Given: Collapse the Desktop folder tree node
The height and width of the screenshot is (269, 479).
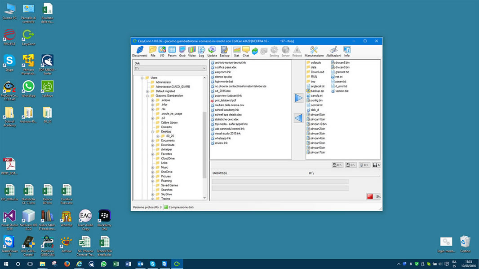Looking at the screenshot, I should tap(153, 132).
